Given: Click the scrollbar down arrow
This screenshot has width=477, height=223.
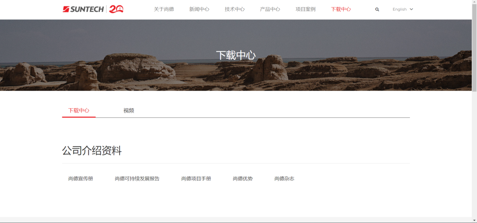Looking at the screenshot, I should [474, 219].
